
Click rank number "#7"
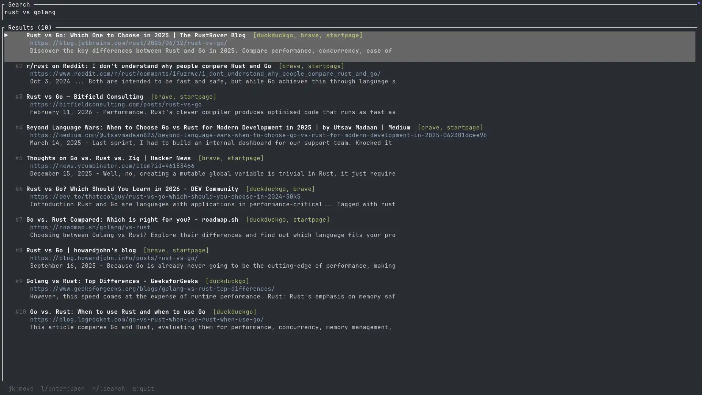pos(19,220)
